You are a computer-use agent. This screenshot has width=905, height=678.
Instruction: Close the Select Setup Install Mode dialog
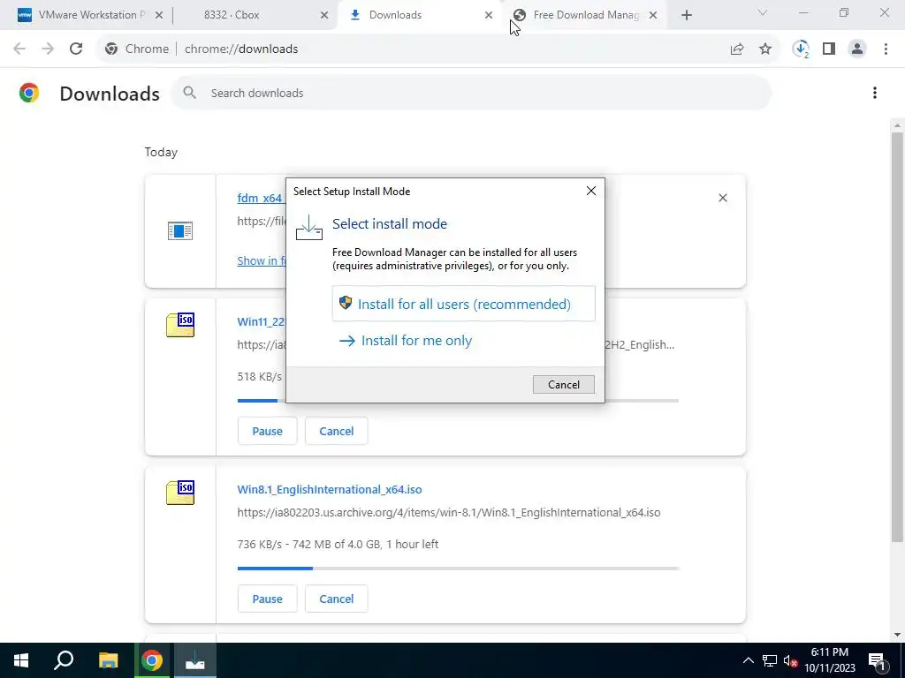pos(590,191)
